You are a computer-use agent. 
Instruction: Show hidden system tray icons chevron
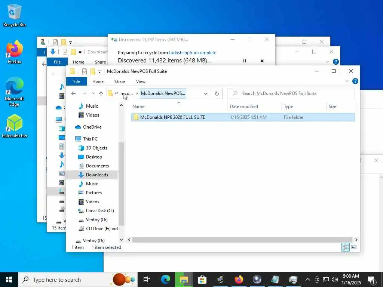[x=308, y=280]
